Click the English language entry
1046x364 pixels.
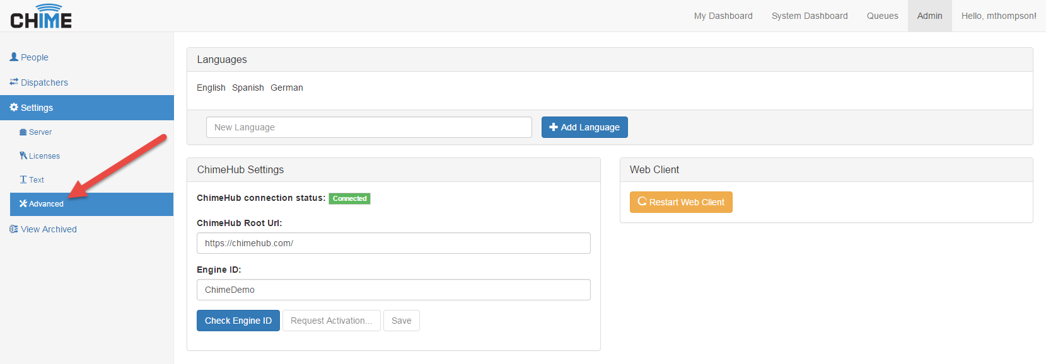point(211,88)
